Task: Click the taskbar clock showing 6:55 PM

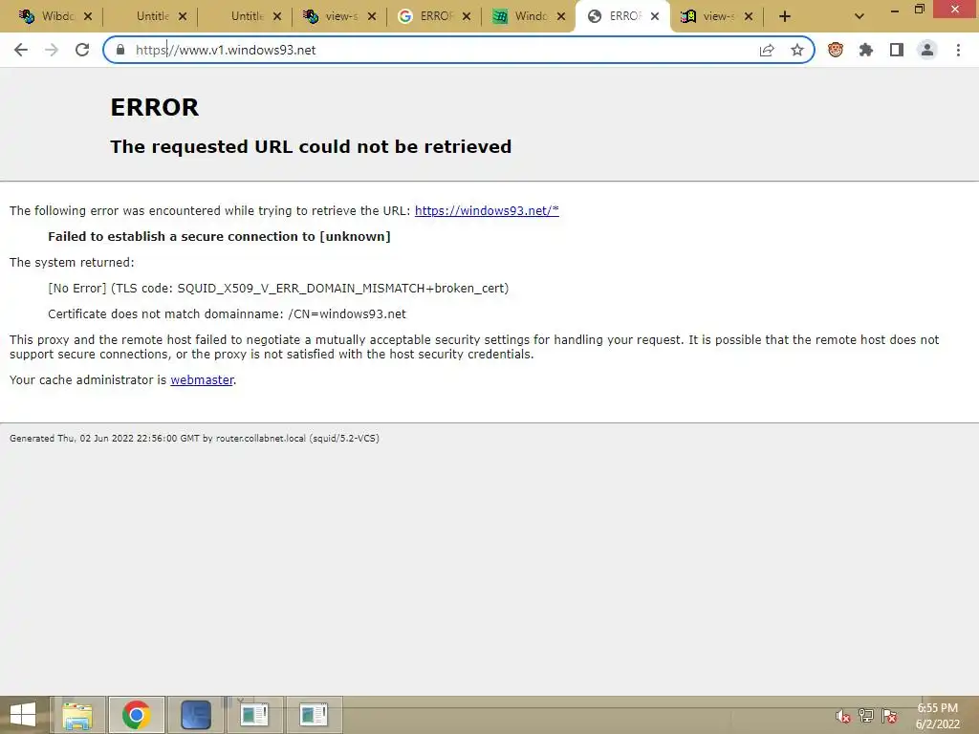Action: point(938,716)
